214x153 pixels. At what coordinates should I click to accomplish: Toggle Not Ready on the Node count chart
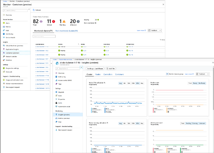[202, 83]
